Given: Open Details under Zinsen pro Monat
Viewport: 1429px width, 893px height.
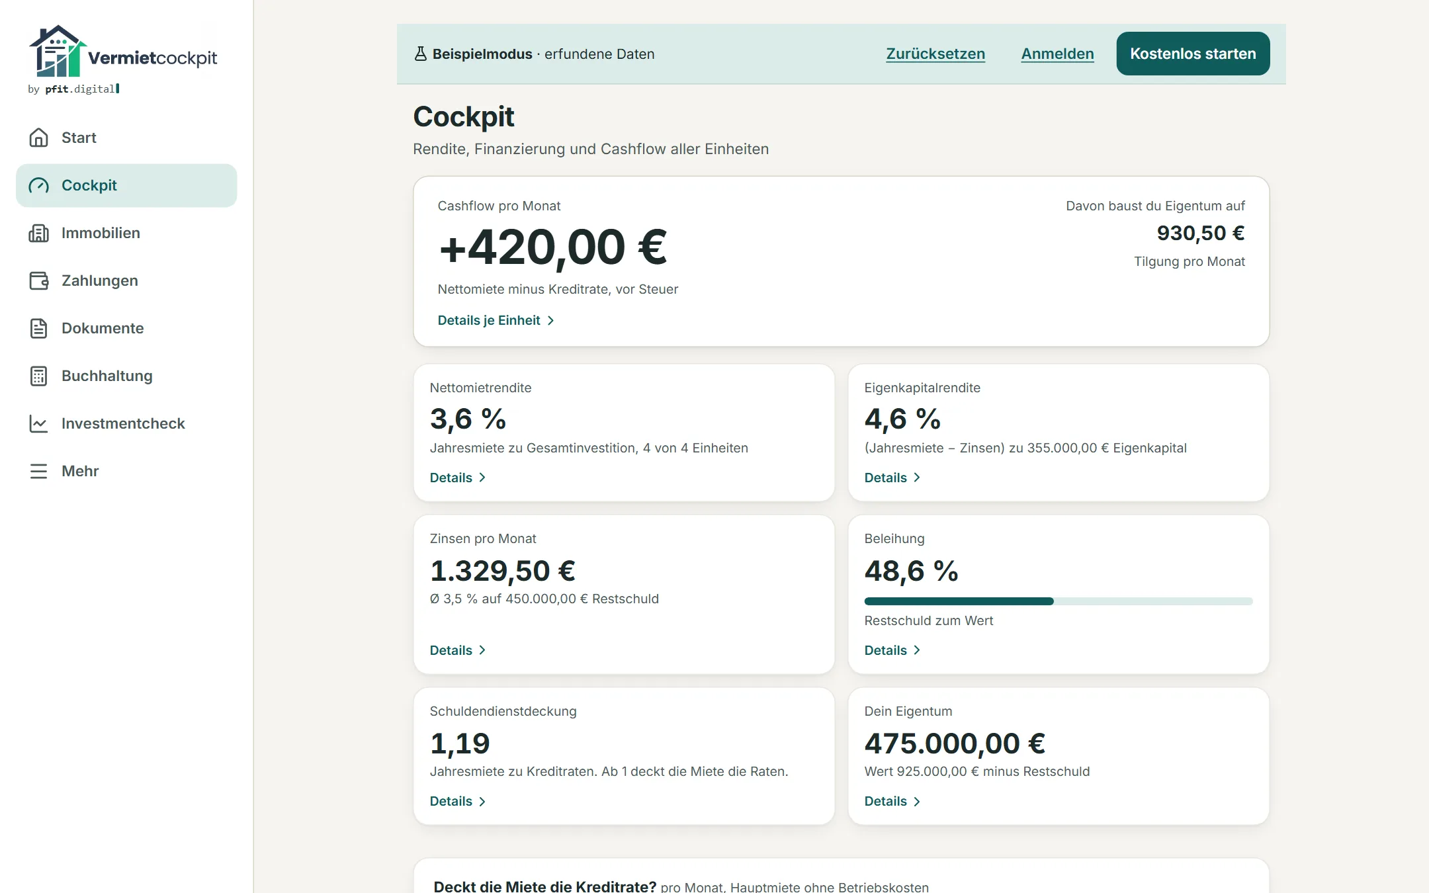Looking at the screenshot, I should point(458,650).
